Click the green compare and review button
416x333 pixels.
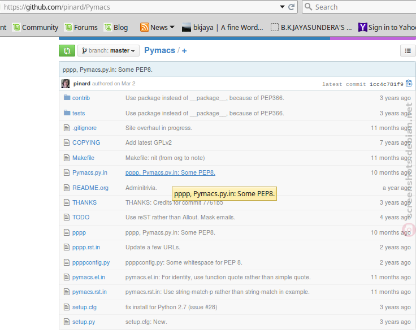[x=67, y=50]
